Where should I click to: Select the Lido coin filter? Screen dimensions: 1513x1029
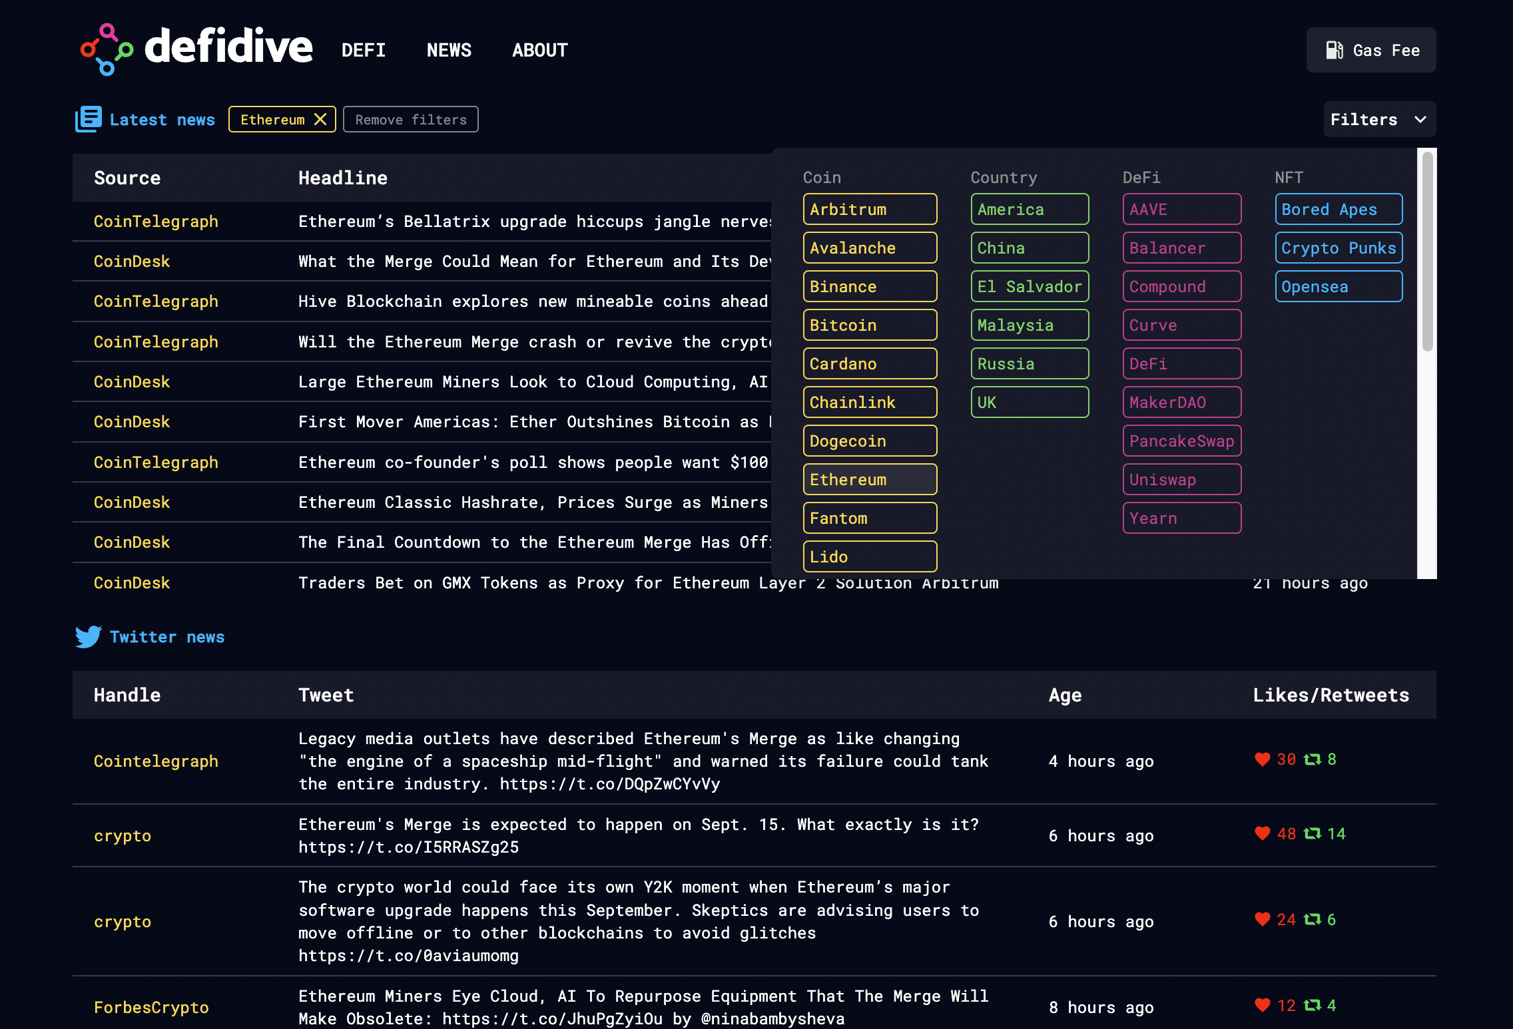click(x=870, y=556)
